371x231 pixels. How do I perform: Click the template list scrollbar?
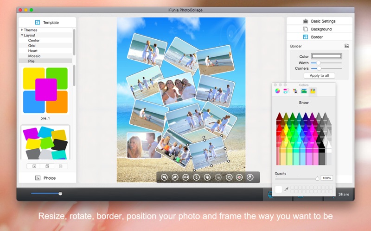point(74,43)
